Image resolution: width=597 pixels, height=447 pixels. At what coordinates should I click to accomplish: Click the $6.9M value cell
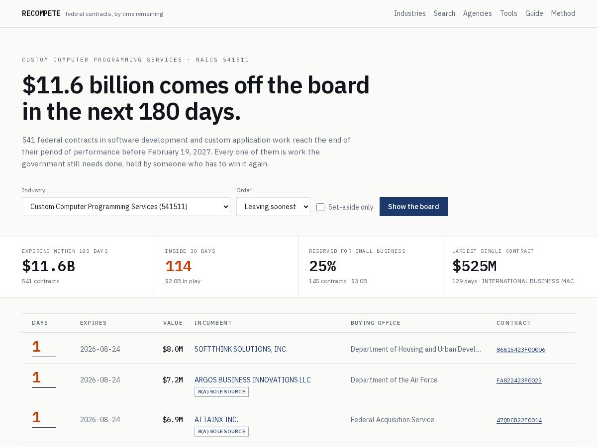click(173, 420)
